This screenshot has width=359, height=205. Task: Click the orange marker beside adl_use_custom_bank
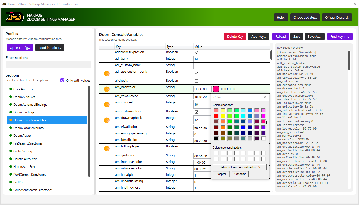coord(107,73)
